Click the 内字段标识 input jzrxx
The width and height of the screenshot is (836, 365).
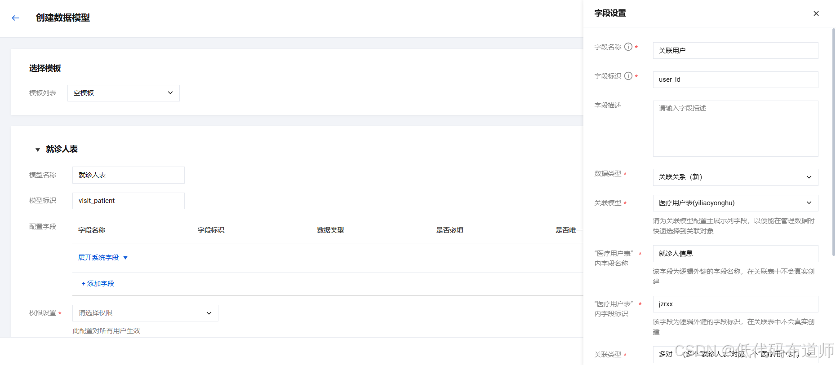(x=735, y=304)
